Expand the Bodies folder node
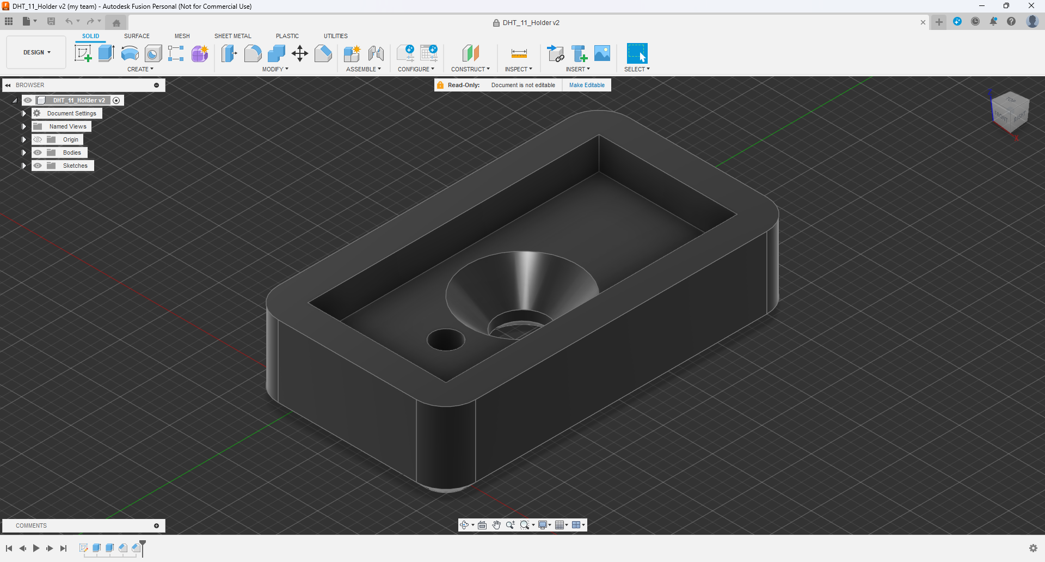The height and width of the screenshot is (562, 1045). [x=23, y=152]
